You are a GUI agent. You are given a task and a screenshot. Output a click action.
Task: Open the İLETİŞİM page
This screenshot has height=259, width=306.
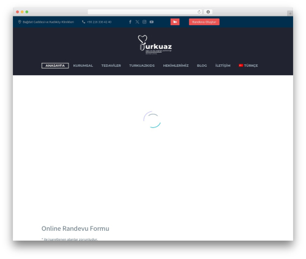223,66
